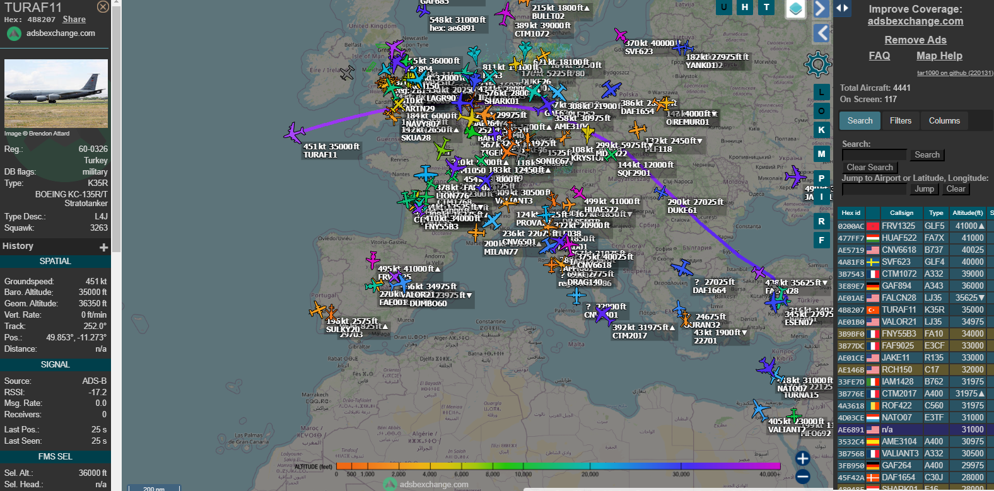Select the AME3104 row in aircraft table
The width and height of the screenshot is (994, 491).
[915, 442]
